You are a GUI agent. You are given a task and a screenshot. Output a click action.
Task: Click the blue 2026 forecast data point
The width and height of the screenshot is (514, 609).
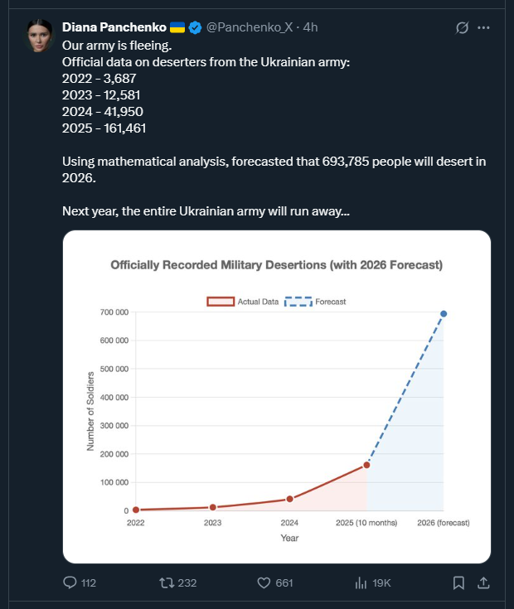[444, 313]
